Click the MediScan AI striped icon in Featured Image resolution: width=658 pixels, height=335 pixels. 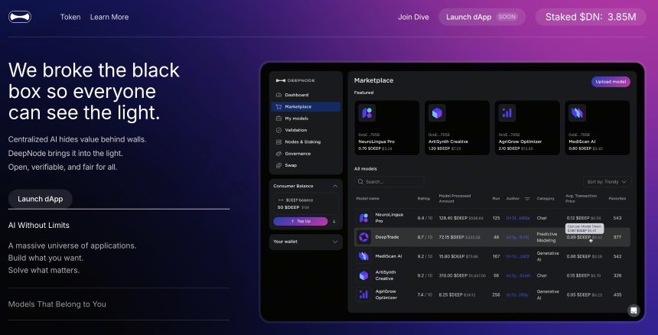(x=577, y=113)
